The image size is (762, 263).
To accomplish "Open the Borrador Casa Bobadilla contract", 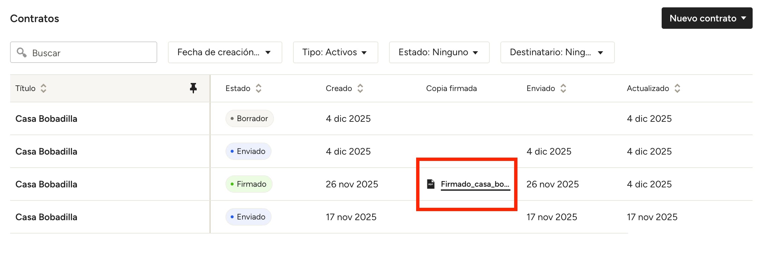I will point(46,119).
